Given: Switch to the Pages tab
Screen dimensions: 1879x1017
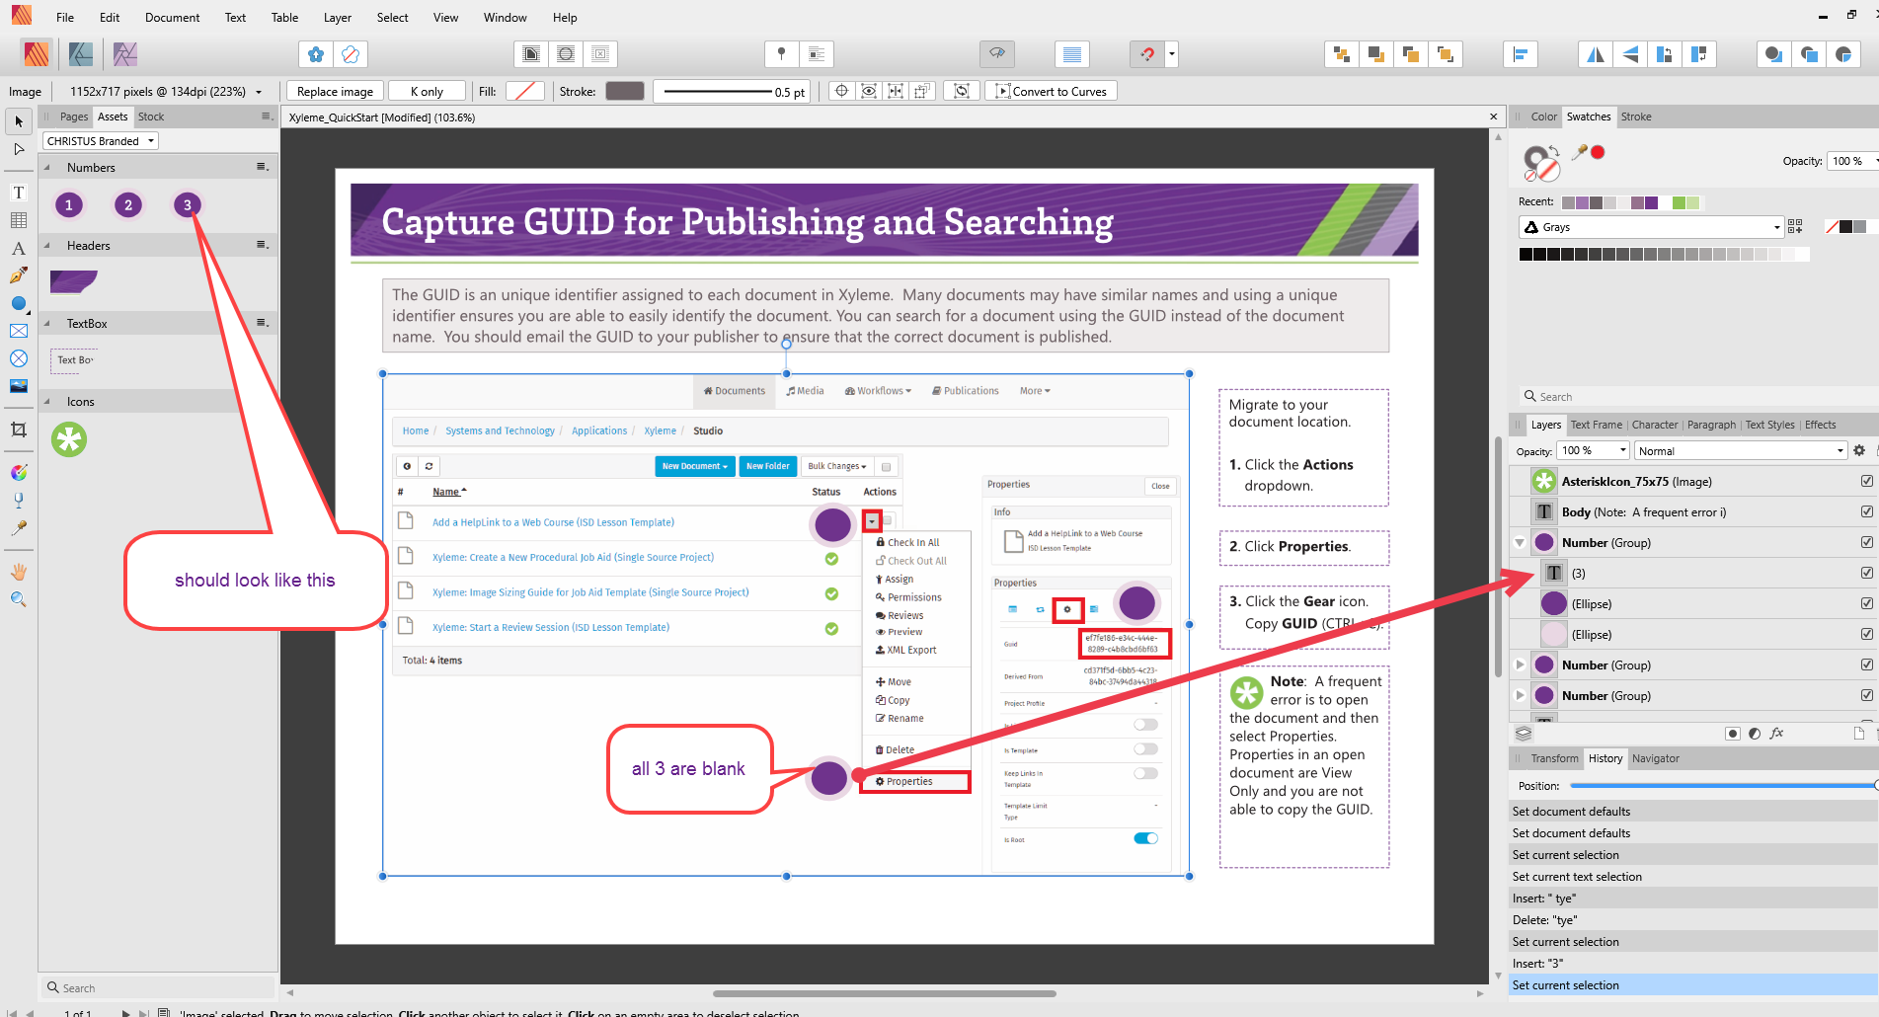Looking at the screenshot, I should 74,117.
